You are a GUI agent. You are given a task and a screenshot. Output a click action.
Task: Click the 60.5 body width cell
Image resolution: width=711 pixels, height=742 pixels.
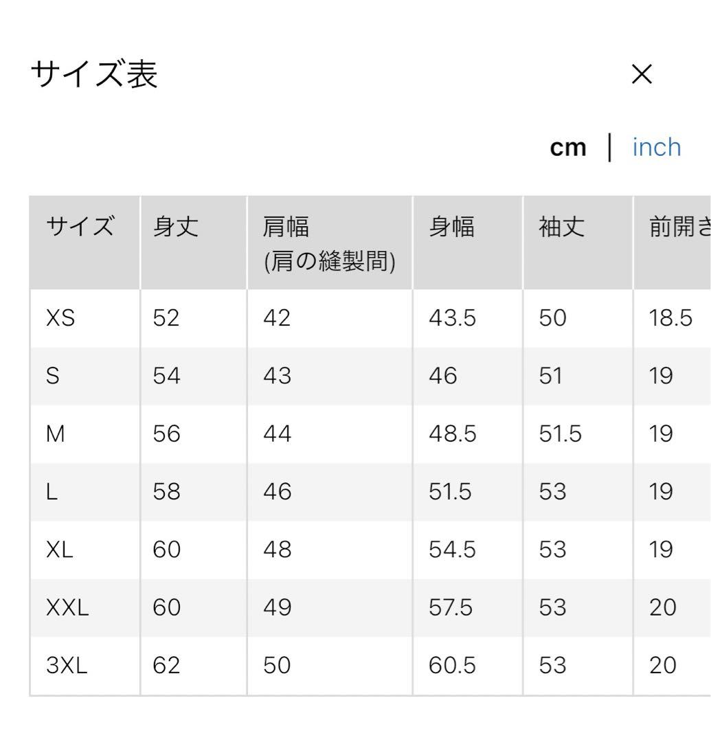coord(452,665)
